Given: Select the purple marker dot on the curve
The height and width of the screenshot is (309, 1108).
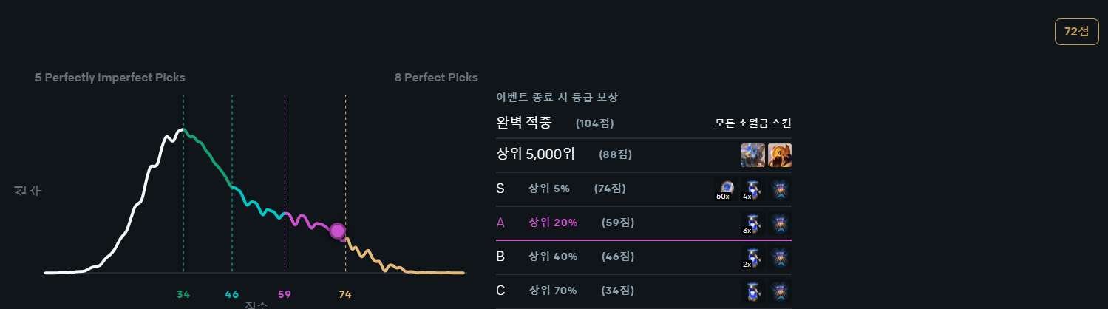Looking at the screenshot, I should point(338,231).
